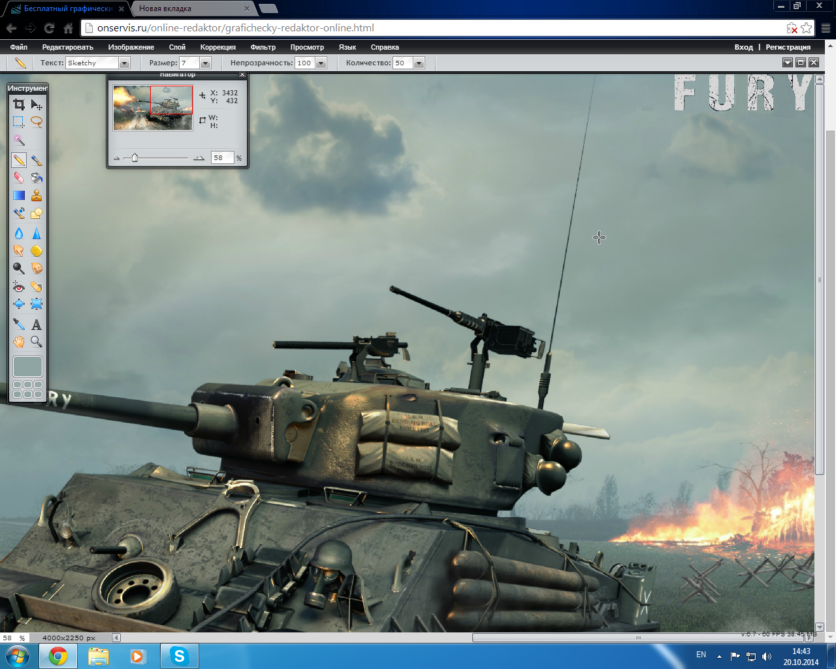
Task: Select the Type text tool
Action: pos(37,324)
